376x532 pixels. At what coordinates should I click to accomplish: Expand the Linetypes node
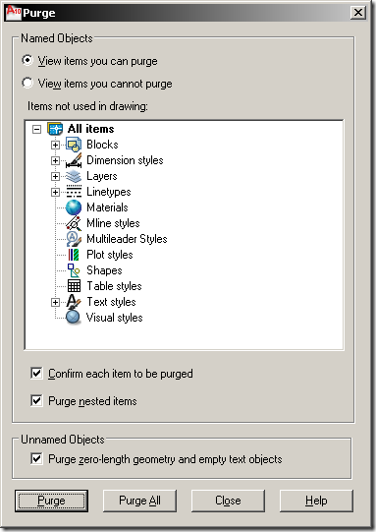(55, 192)
